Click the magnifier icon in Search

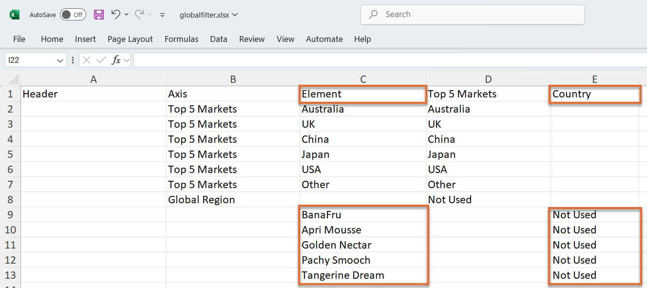tap(374, 15)
